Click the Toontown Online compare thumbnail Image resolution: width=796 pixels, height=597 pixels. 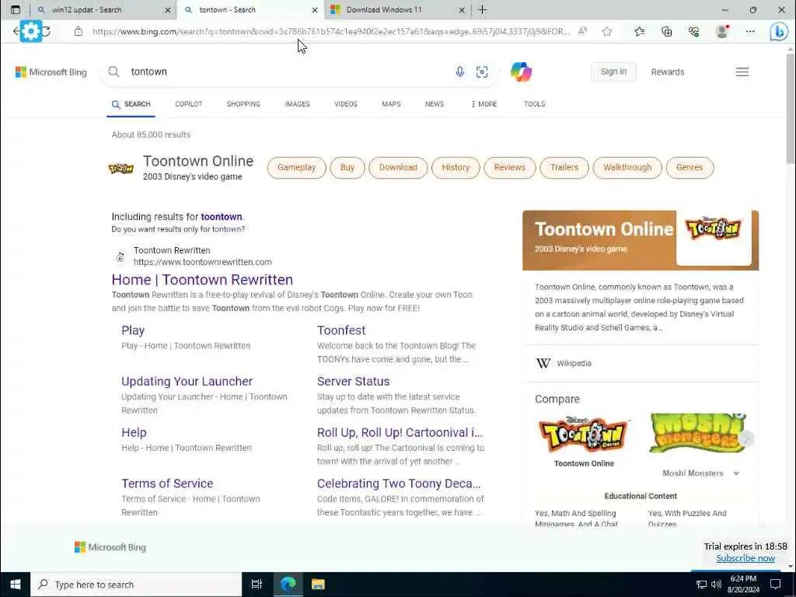tap(584, 435)
